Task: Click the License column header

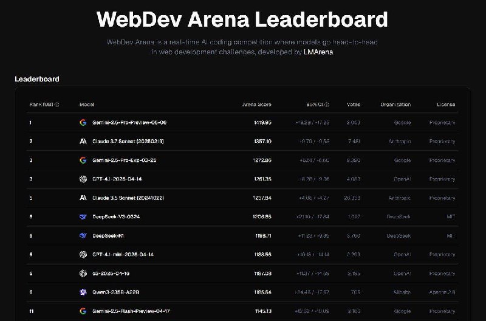Action: (446, 105)
